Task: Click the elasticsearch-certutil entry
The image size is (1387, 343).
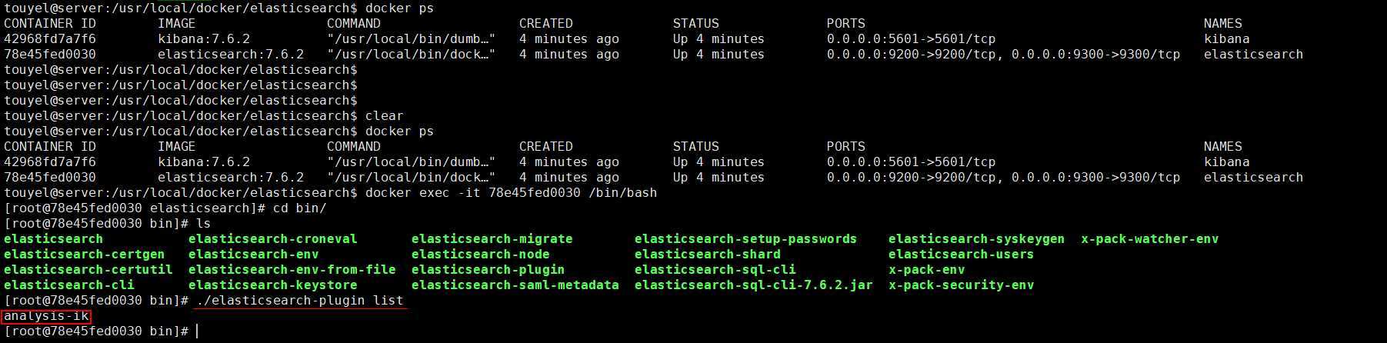Action: coord(88,270)
